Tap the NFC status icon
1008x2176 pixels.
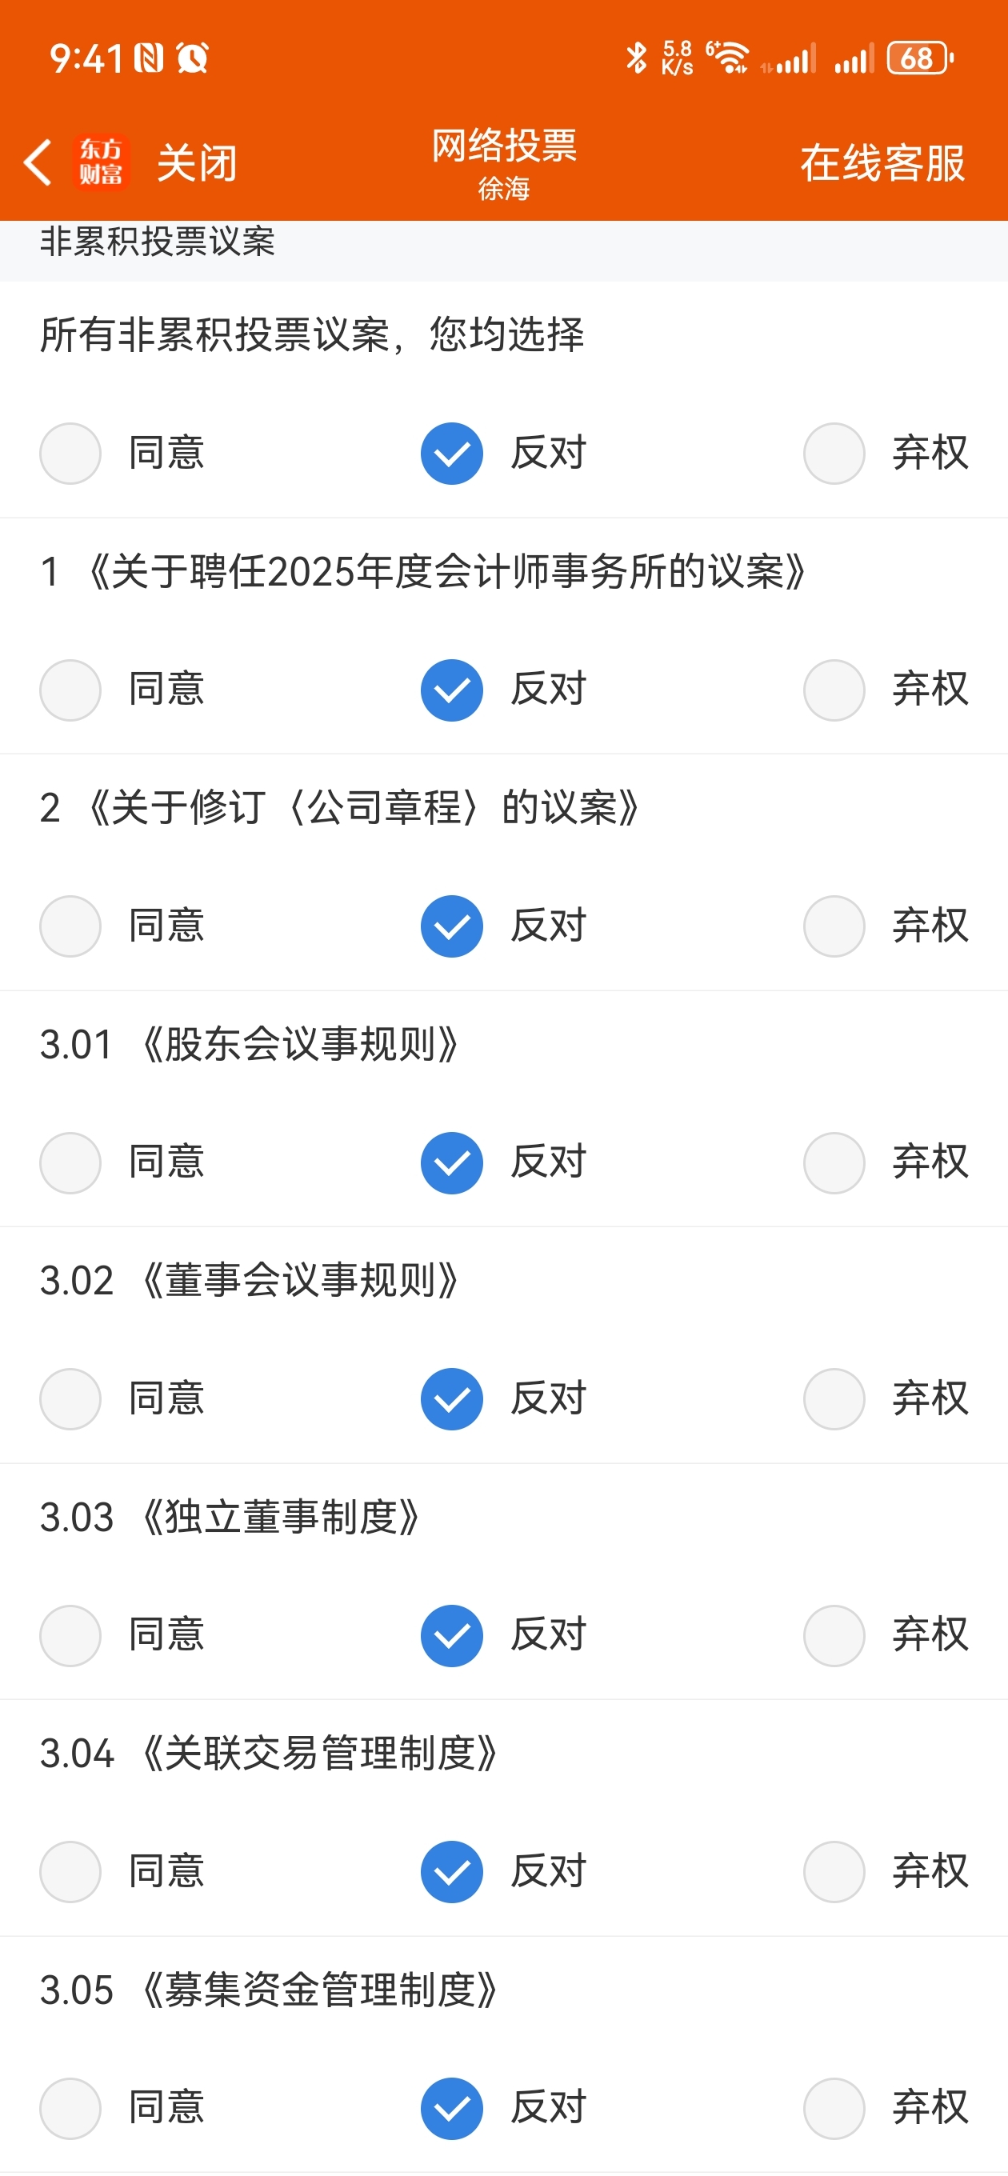[149, 58]
